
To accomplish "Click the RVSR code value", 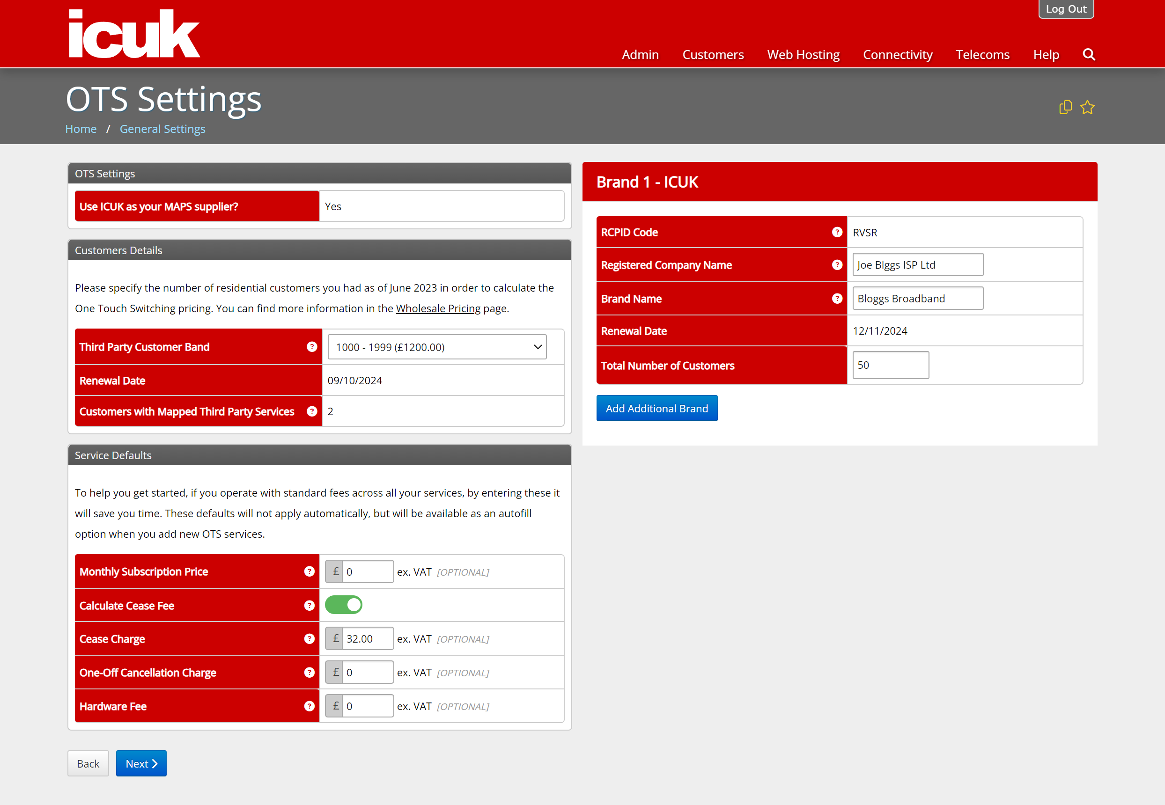I will coord(865,233).
